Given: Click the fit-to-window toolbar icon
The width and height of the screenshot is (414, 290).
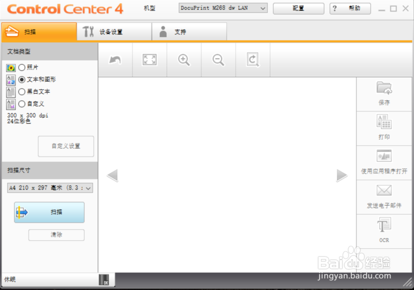Looking at the screenshot, I should [x=149, y=59].
